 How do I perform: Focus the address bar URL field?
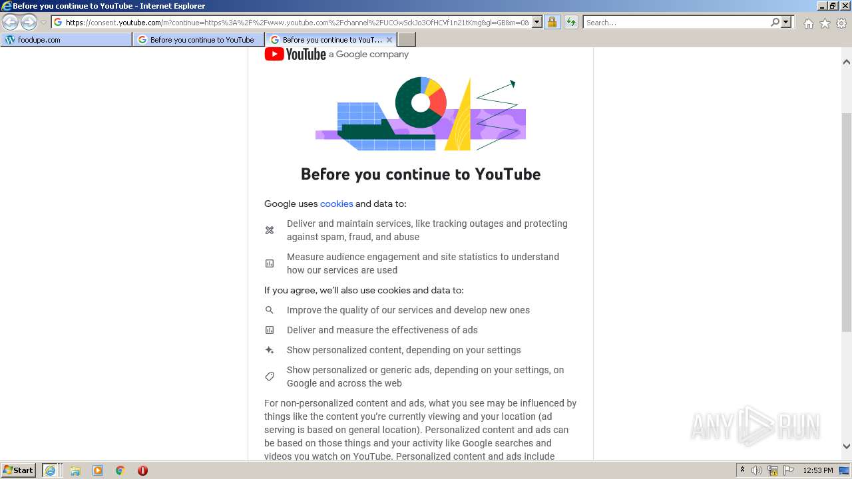coord(297,23)
